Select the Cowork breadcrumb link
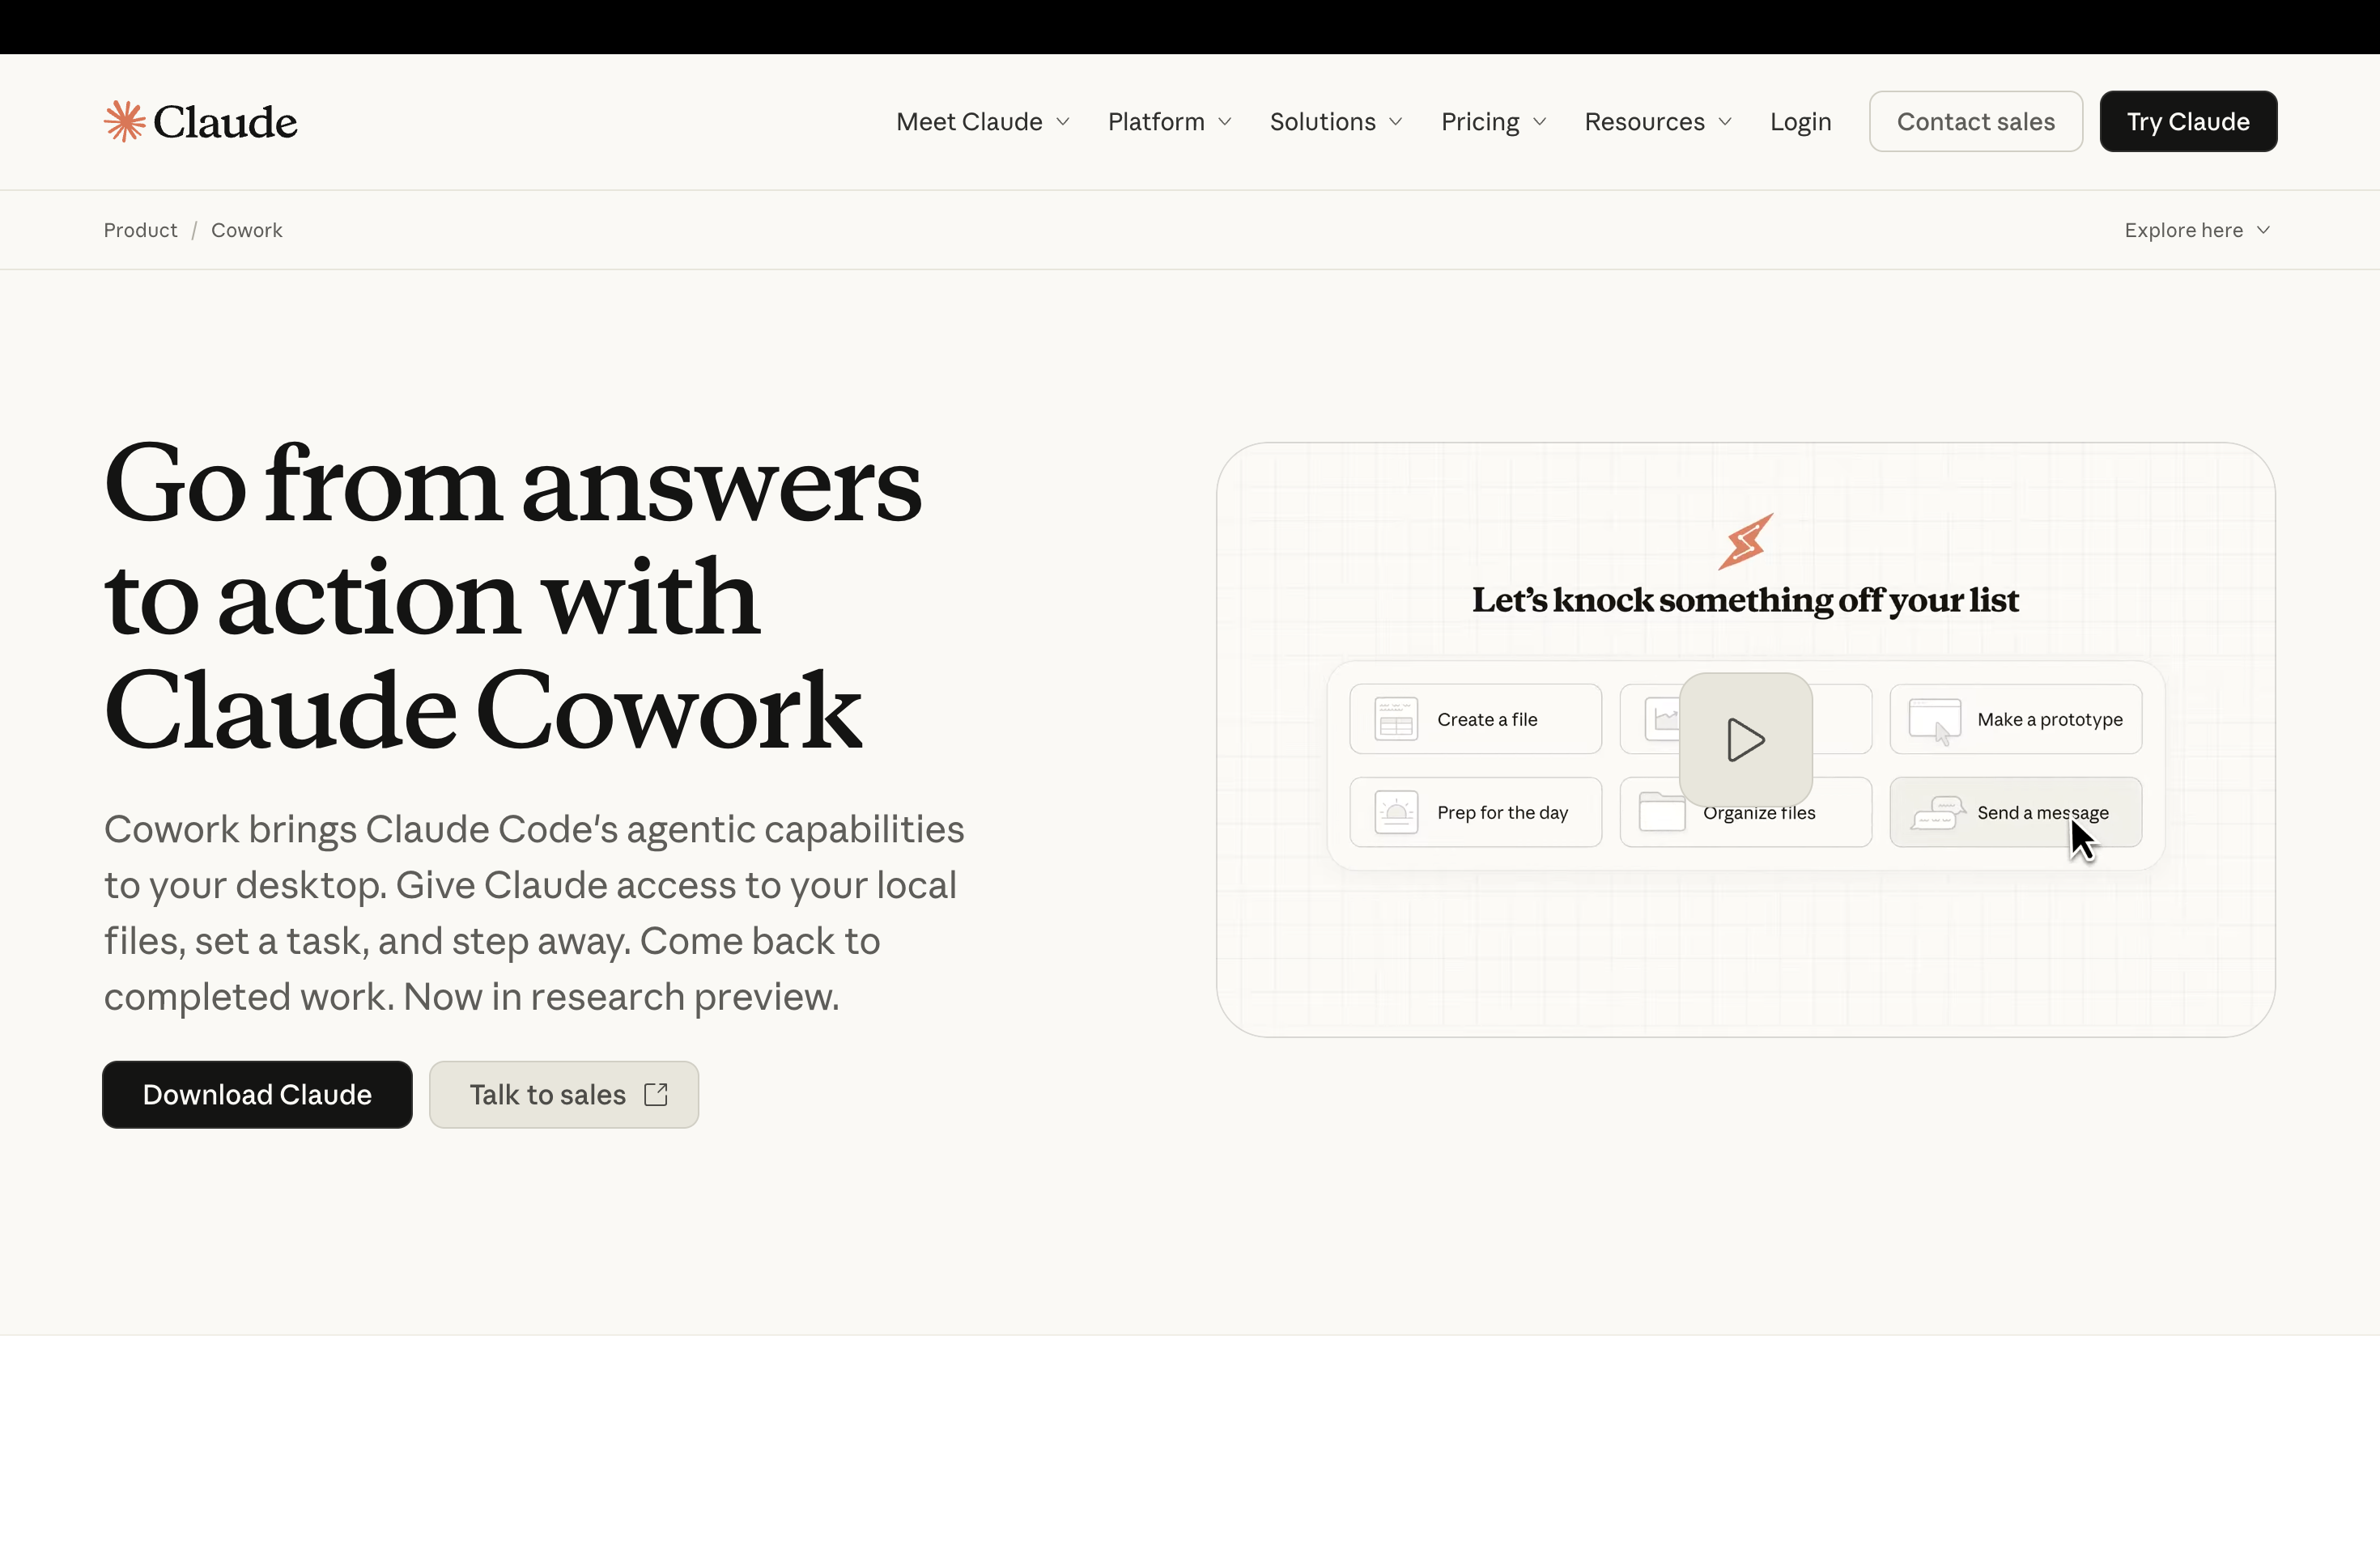This screenshot has width=2380, height=1547. coord(247,230)
